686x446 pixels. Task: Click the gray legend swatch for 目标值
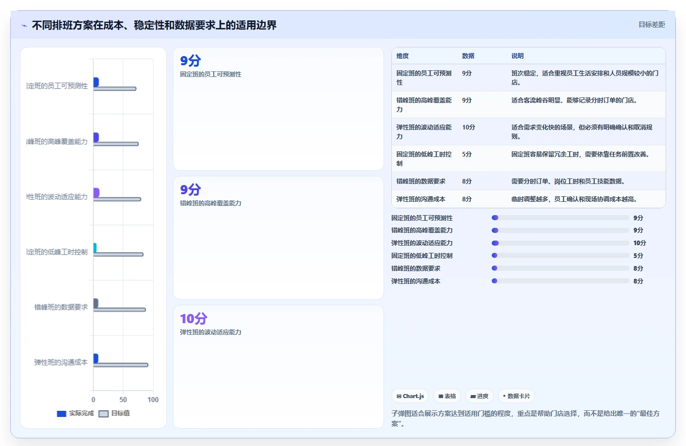104,413
